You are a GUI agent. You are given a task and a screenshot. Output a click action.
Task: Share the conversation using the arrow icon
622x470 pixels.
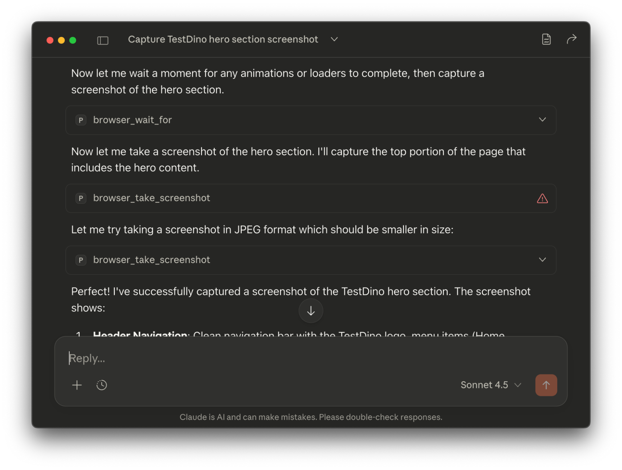click(x=572, y=39)
